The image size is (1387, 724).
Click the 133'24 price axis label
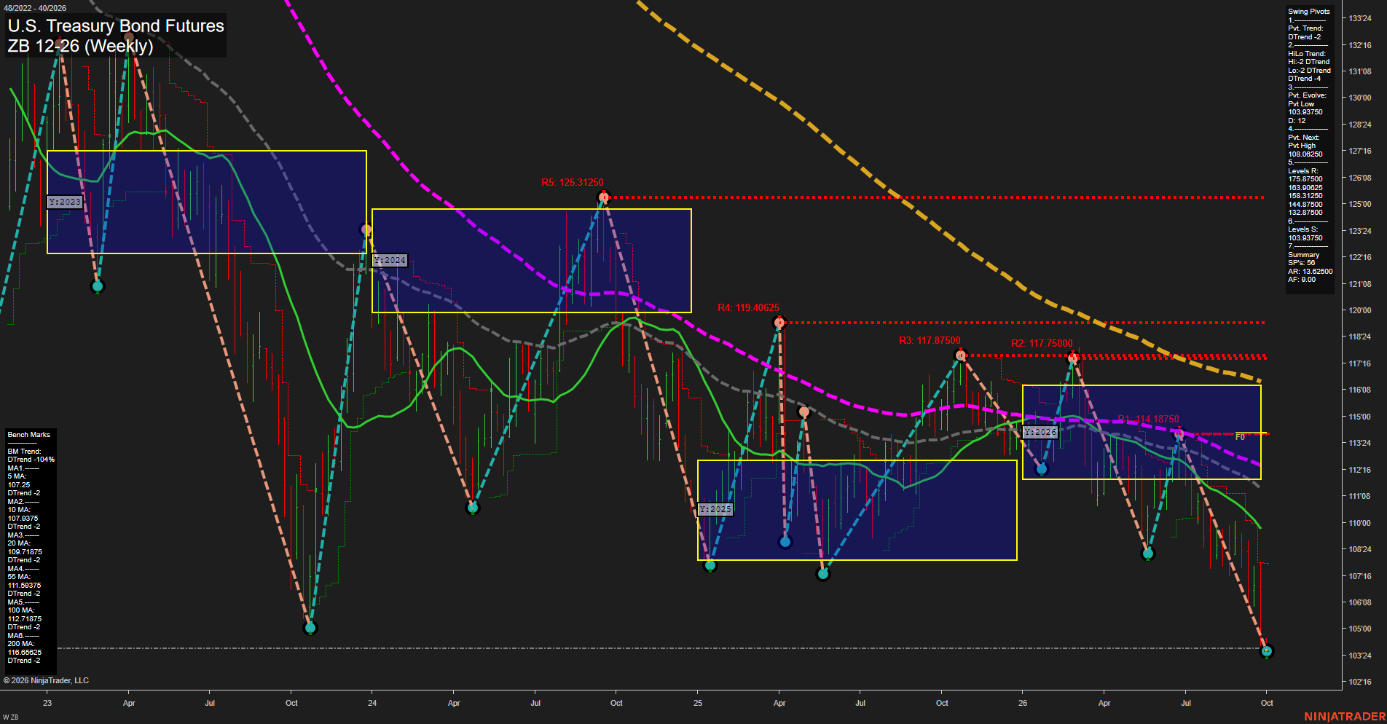click(1360, 18)
